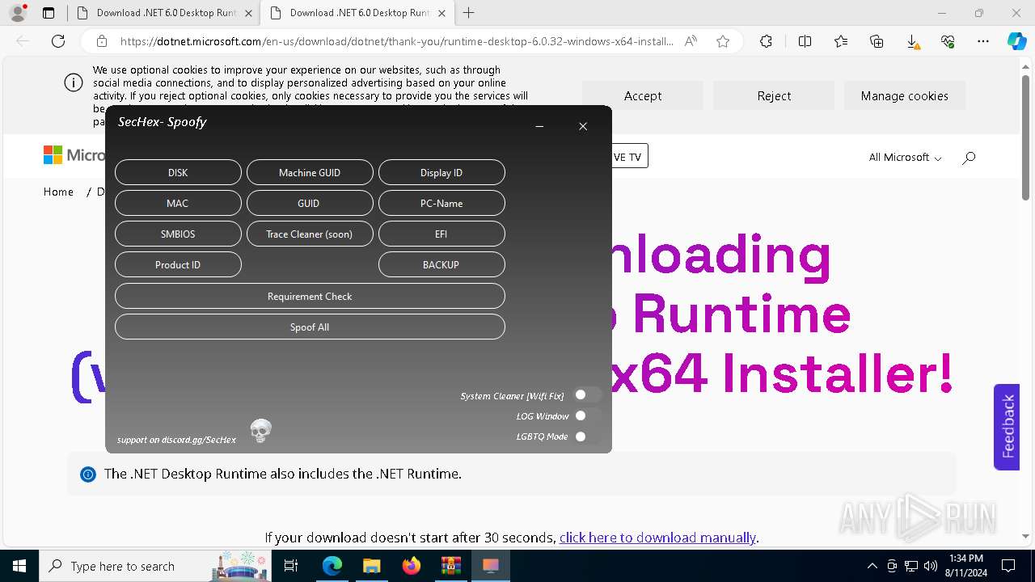Open the Copilot sidebar icon
Viewport: 1035px width, 582px height.
click(x=1016, y=41)
